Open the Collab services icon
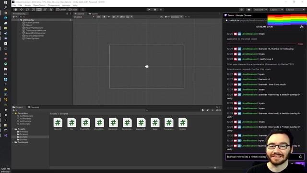 point(242,10)
